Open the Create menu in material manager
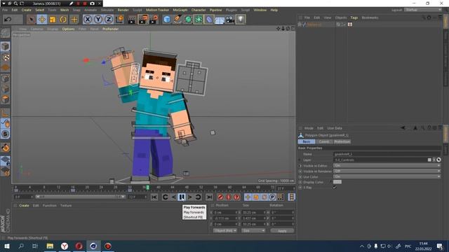The height and width of the screenshot is (252, 449). [x=24, y=205]
